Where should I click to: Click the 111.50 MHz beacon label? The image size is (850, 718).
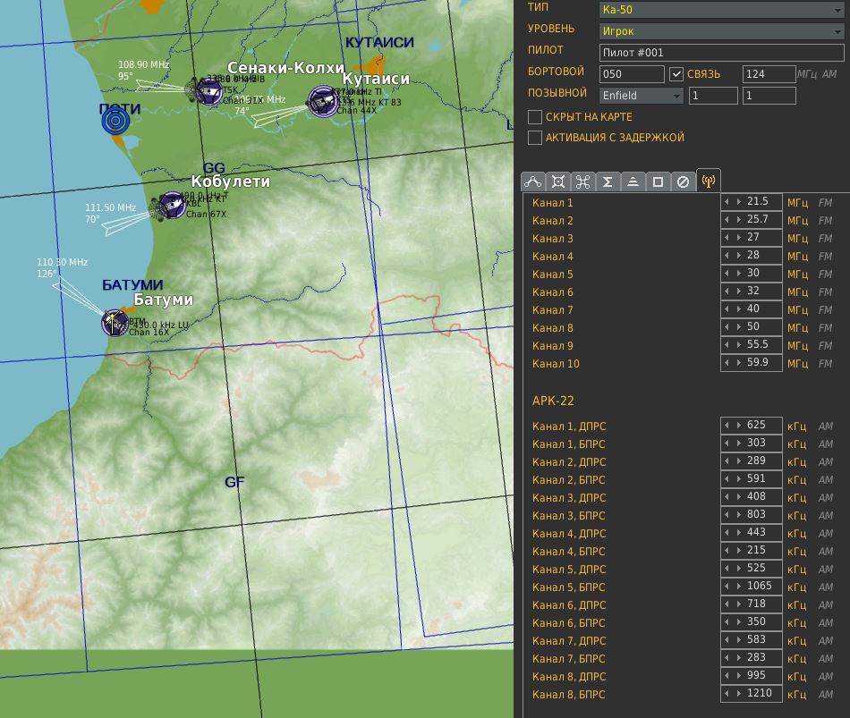point(111,207)
